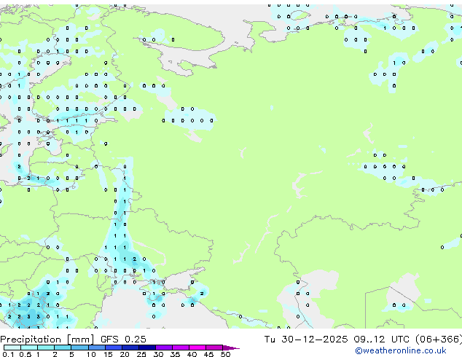Pick the 1–2 mm legend swatch
Viewport: 462px width, 357px height.
(x=46, y=348)
